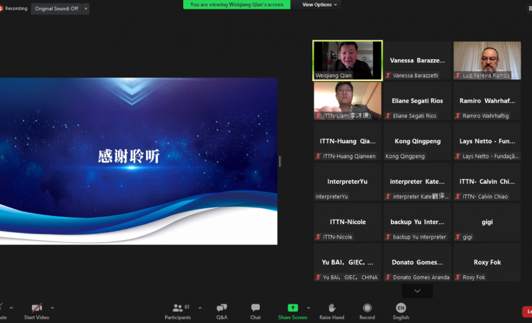Viewport: 532px width, 323px height.
Task: Click the ITTN-Liam participant video tile
Action: point(348,100)
